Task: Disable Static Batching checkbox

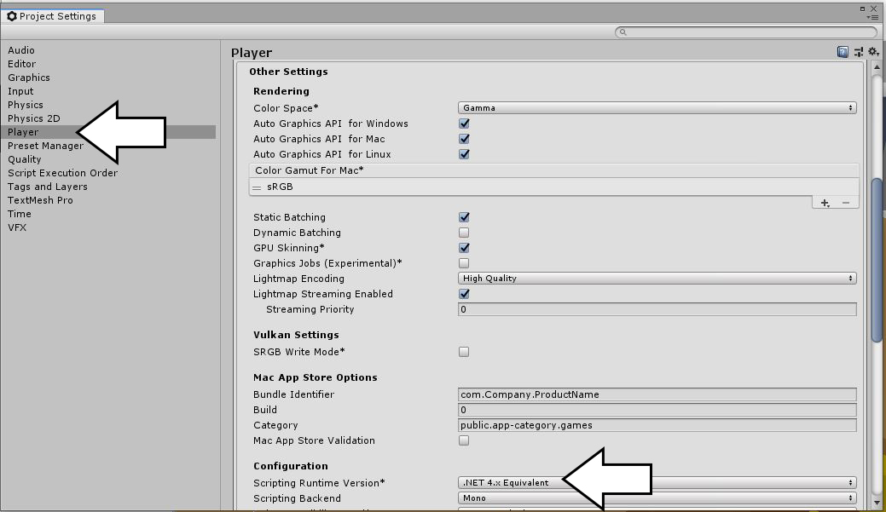Action: (464, 217)
